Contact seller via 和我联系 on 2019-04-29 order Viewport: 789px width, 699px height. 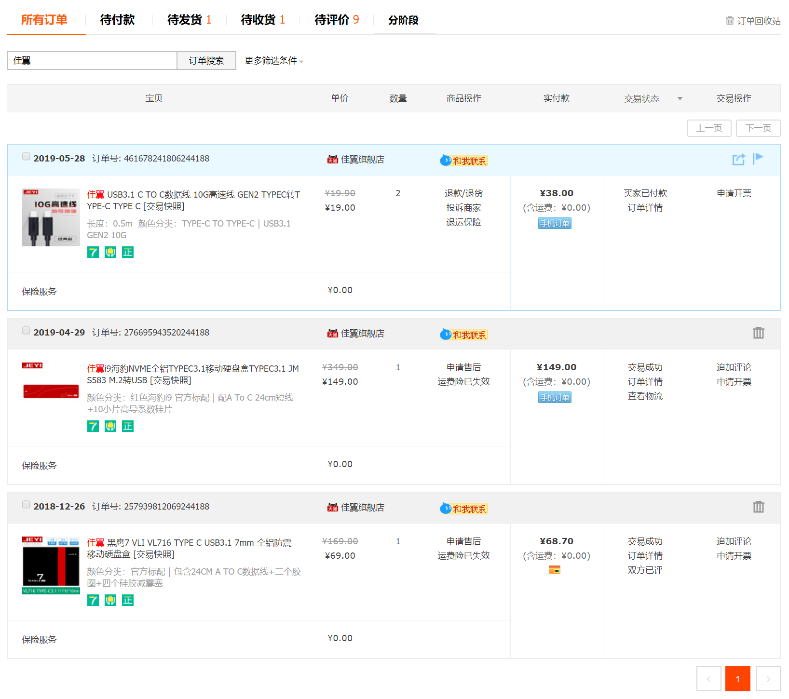[x=463, y=335]
